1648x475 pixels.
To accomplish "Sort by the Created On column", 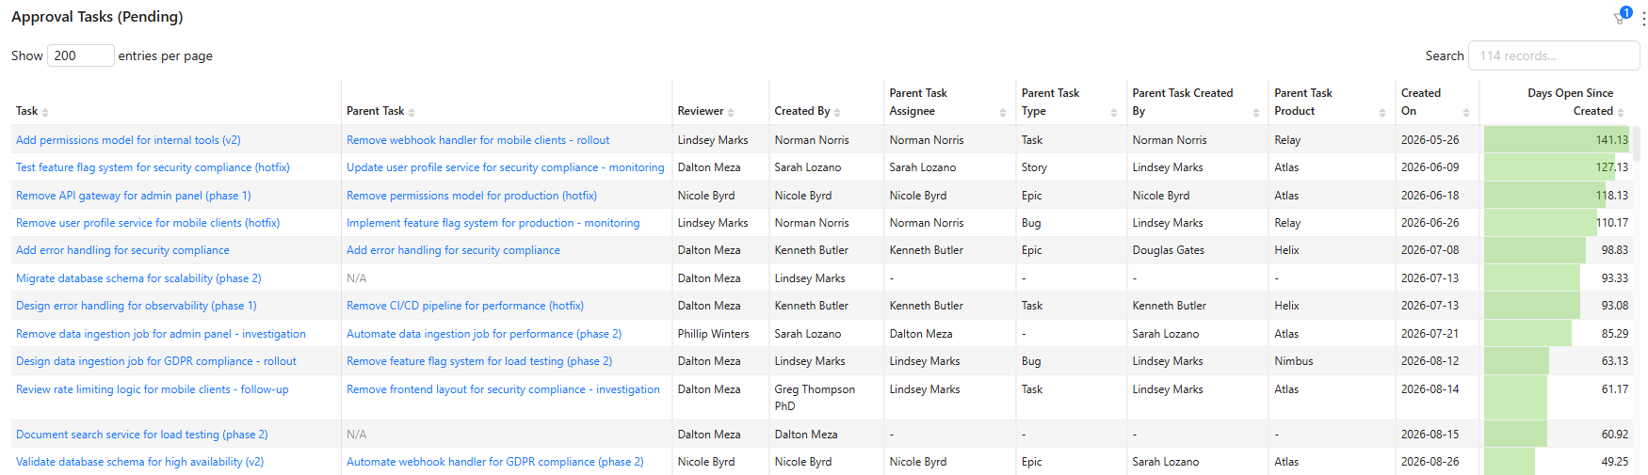I will click(1465, 112).
